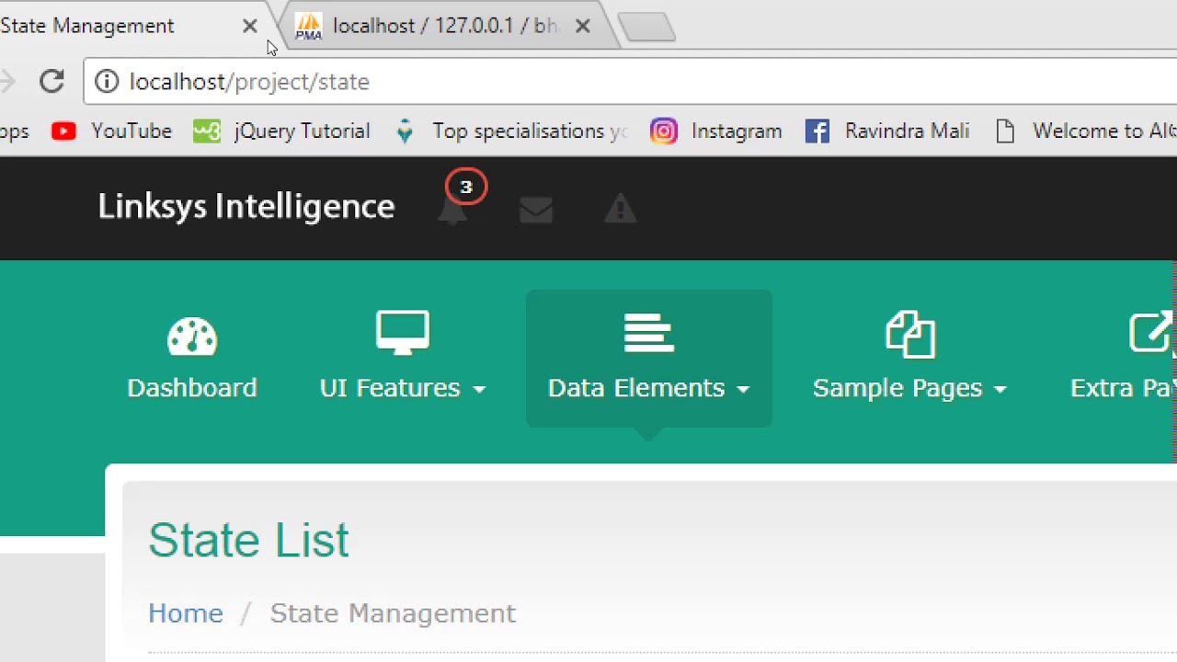Expand the Data Elements dropdown menu

[x=649, y=389]
